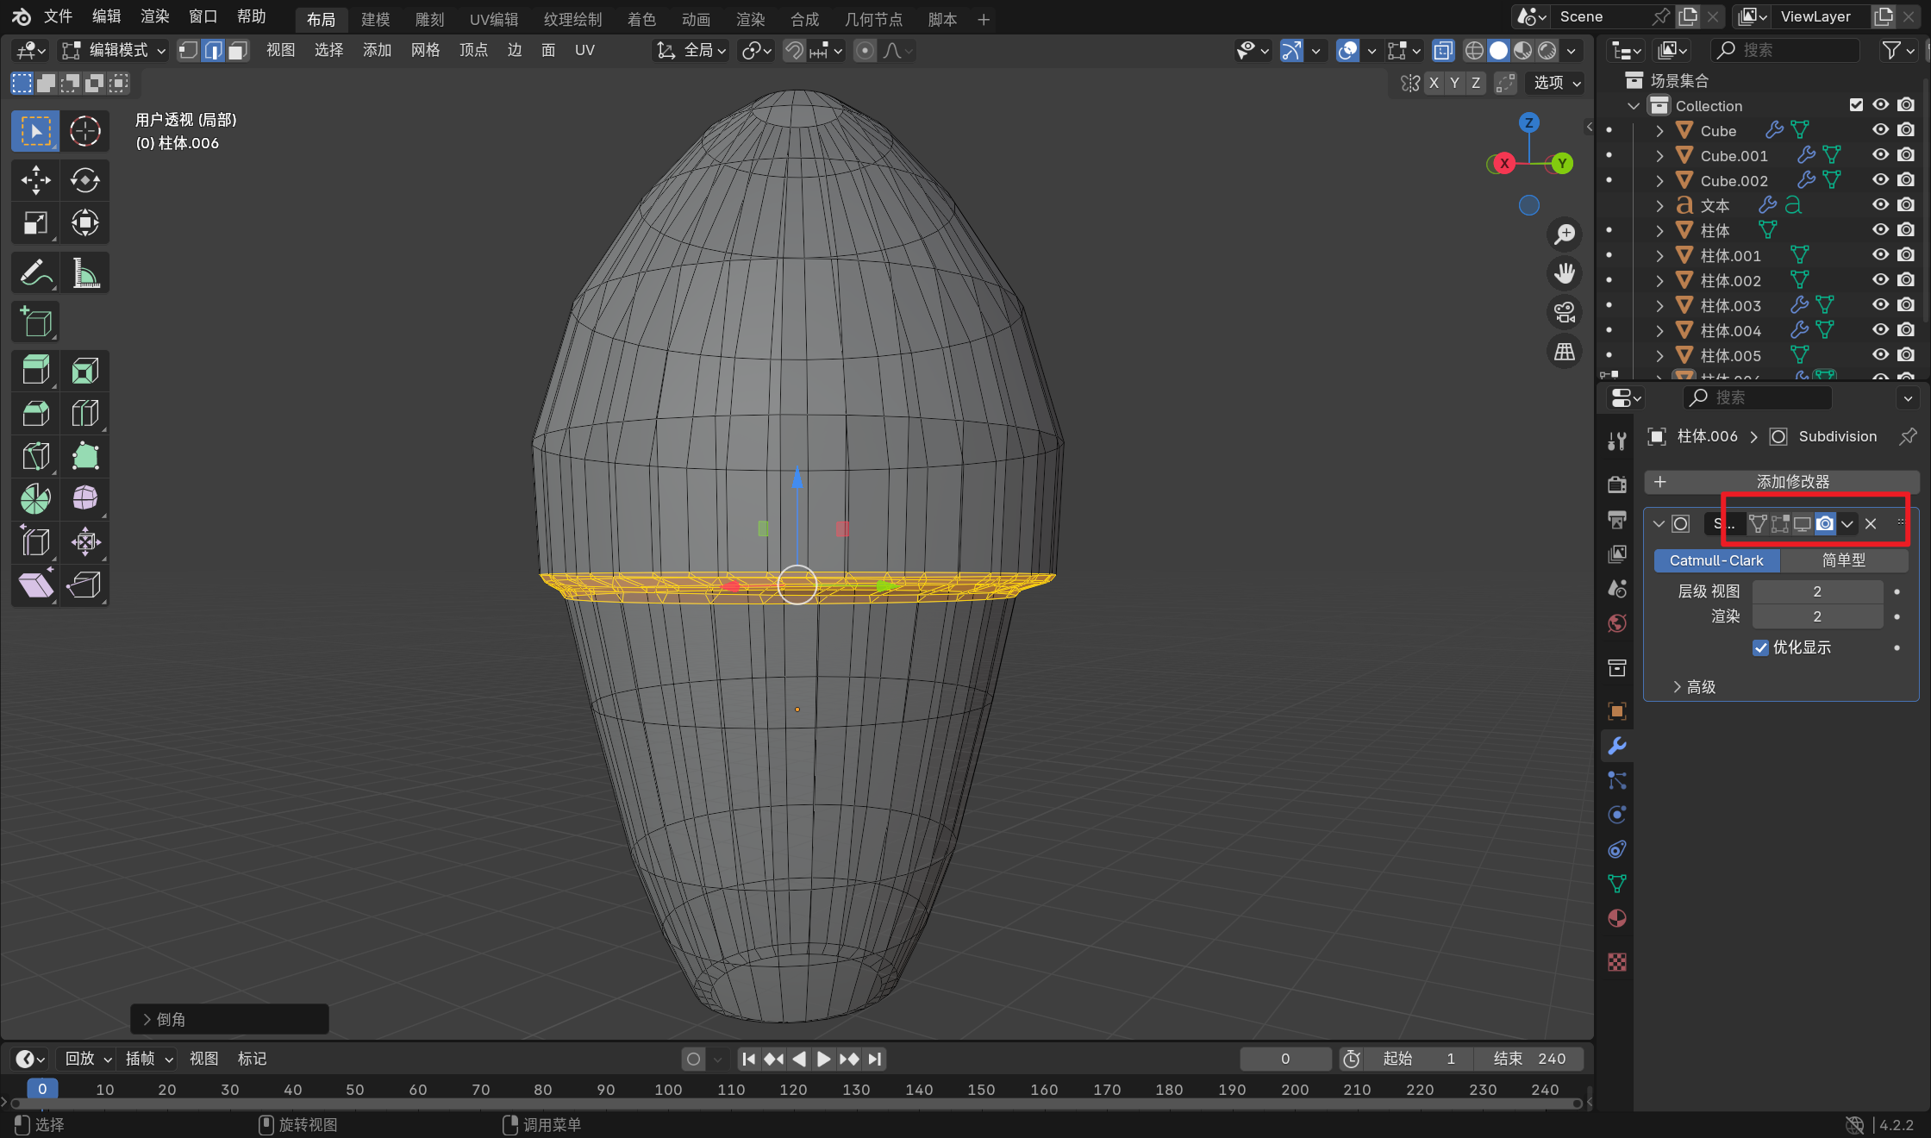This screenshot has height=1138, width=1931.
Task: Switch to face select mode
Action: [238, 51]
